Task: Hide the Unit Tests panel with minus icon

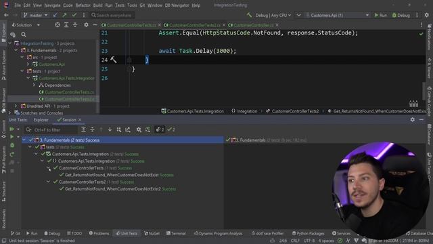Action: pyautogui.click(x=421, y=119)
